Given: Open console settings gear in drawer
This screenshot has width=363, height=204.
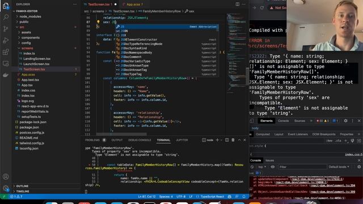Looking at the screenshot, I should (x=359, y=167).
